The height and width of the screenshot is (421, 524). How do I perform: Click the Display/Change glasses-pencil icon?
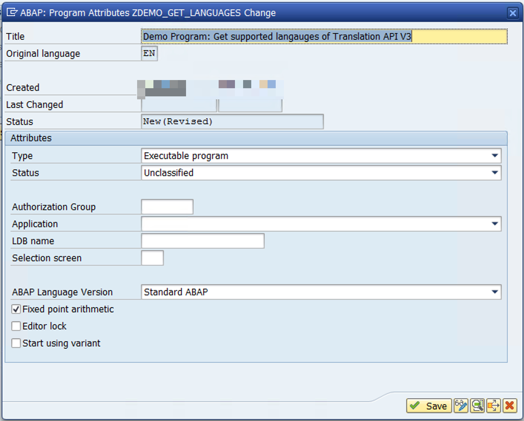[461, 406]
